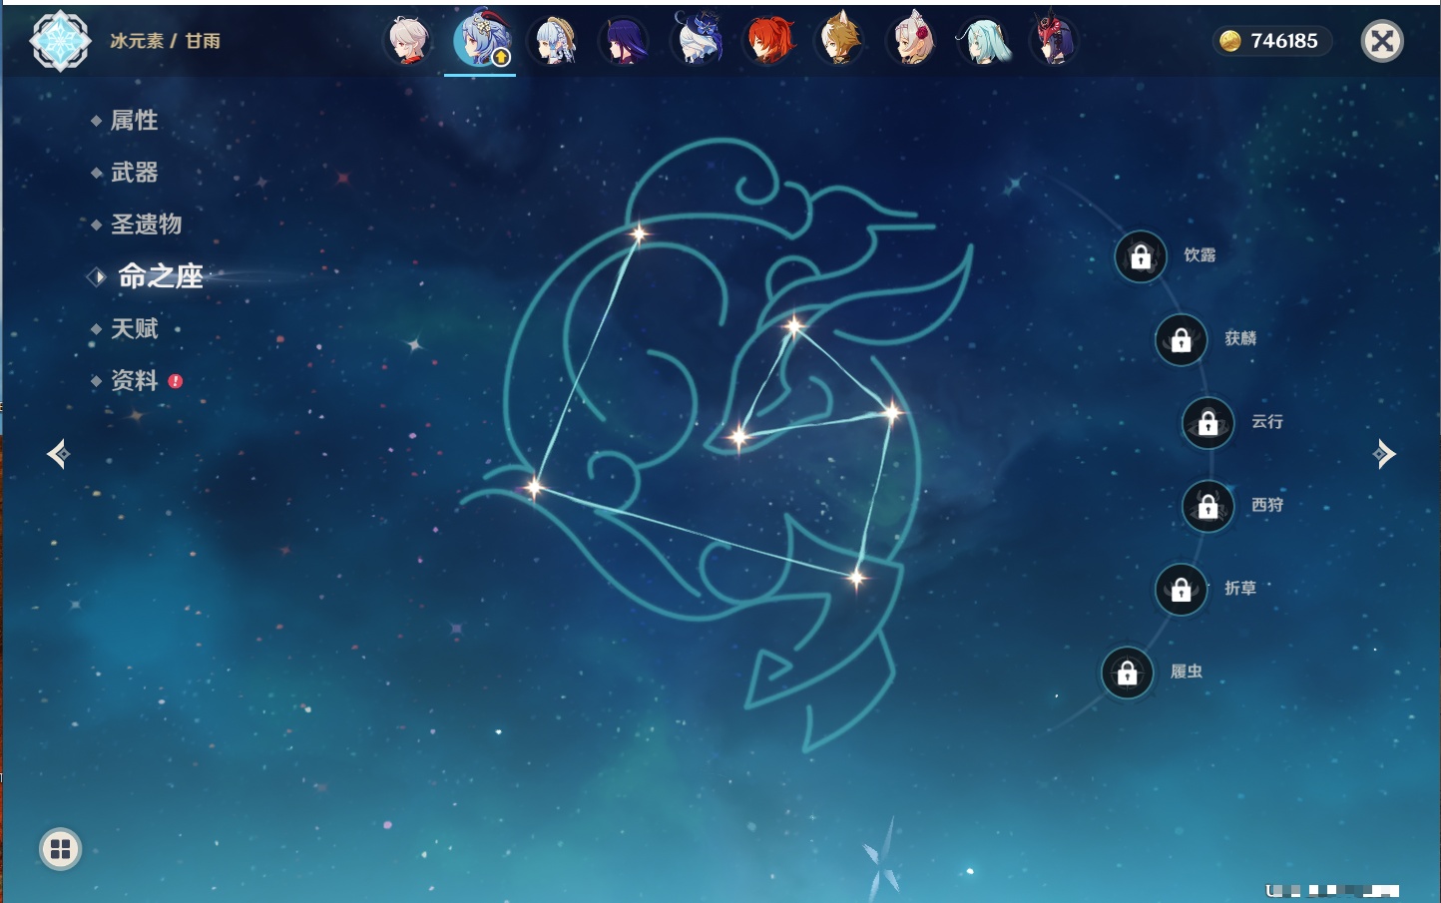The height and width of the screenshot is (903, 1441).
Task: Select the red-masked Kujou Sara avatar
Action: point(1055,41)
